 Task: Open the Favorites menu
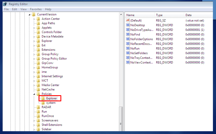36,9
